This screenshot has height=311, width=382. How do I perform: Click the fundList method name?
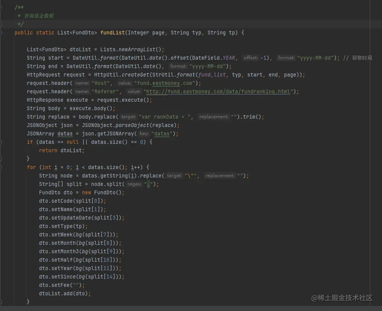pyautogui.click(x=112, y=33)
